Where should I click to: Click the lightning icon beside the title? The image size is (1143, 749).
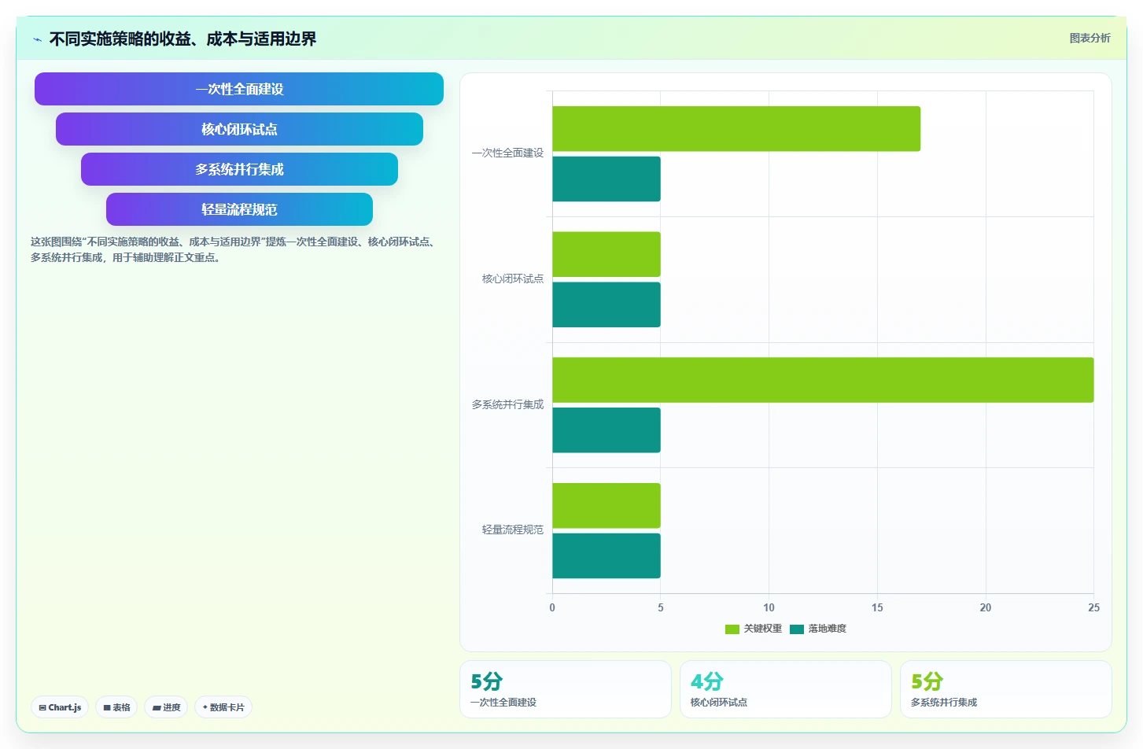coord(37,39)
